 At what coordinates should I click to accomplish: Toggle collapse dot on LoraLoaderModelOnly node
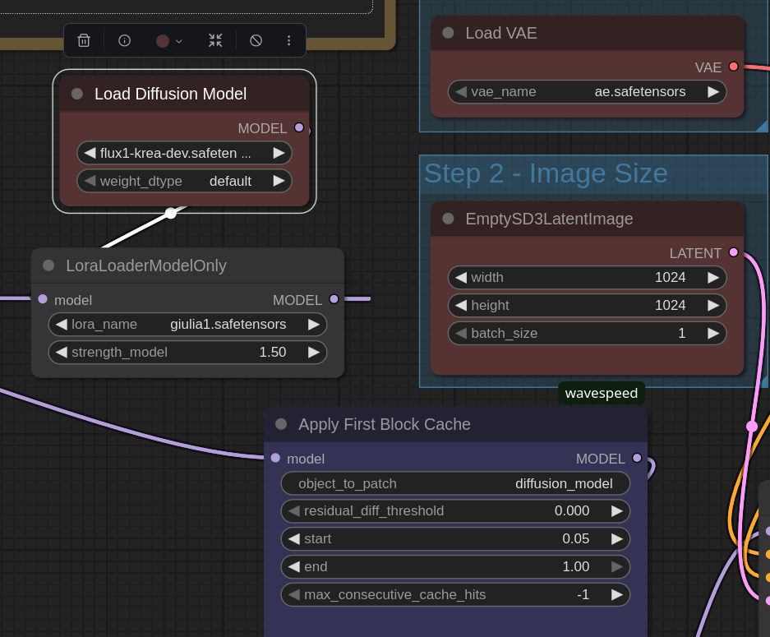tap(48, 265)
